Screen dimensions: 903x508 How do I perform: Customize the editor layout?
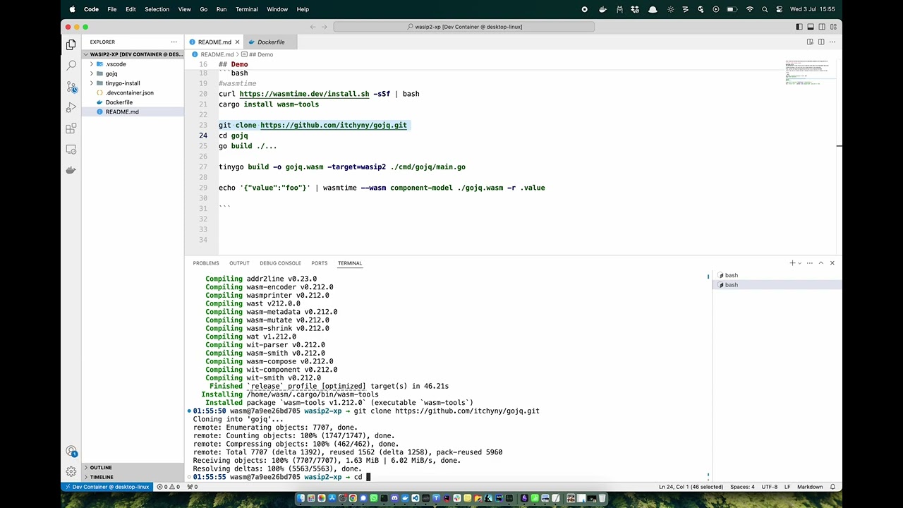click(x=833, y=27)
